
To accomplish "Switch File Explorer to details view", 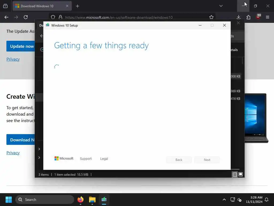I will [x=235, y=174].
